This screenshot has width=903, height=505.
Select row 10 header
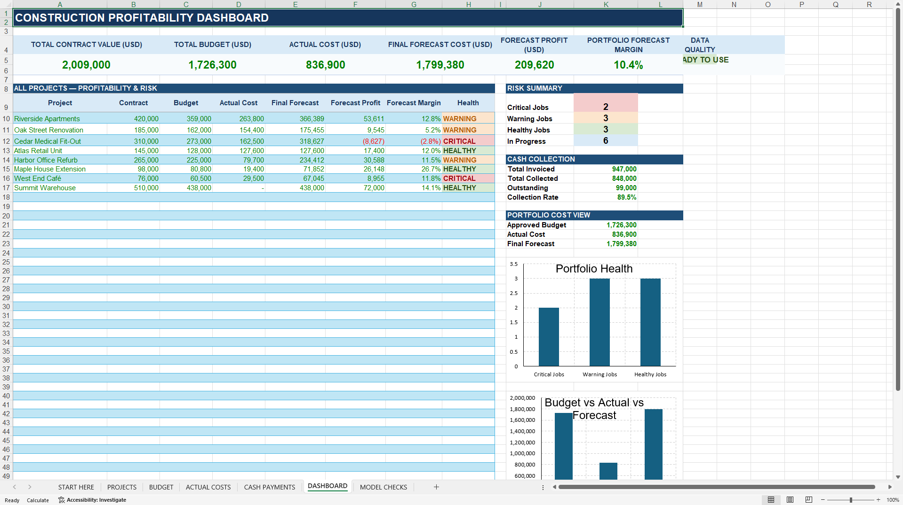(x=6, y=119)
